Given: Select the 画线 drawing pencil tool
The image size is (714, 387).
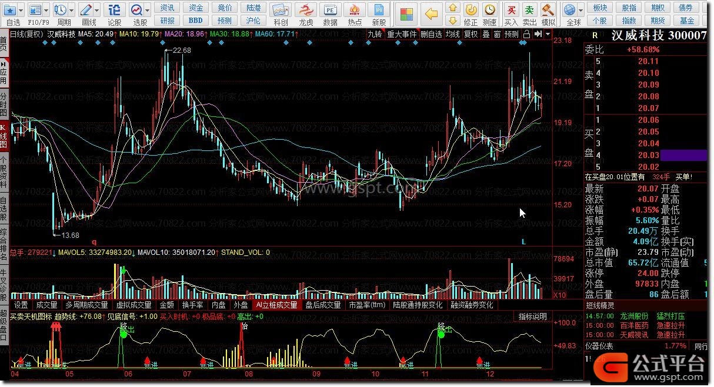Looking at the screenshot, I should coord(86,9).
